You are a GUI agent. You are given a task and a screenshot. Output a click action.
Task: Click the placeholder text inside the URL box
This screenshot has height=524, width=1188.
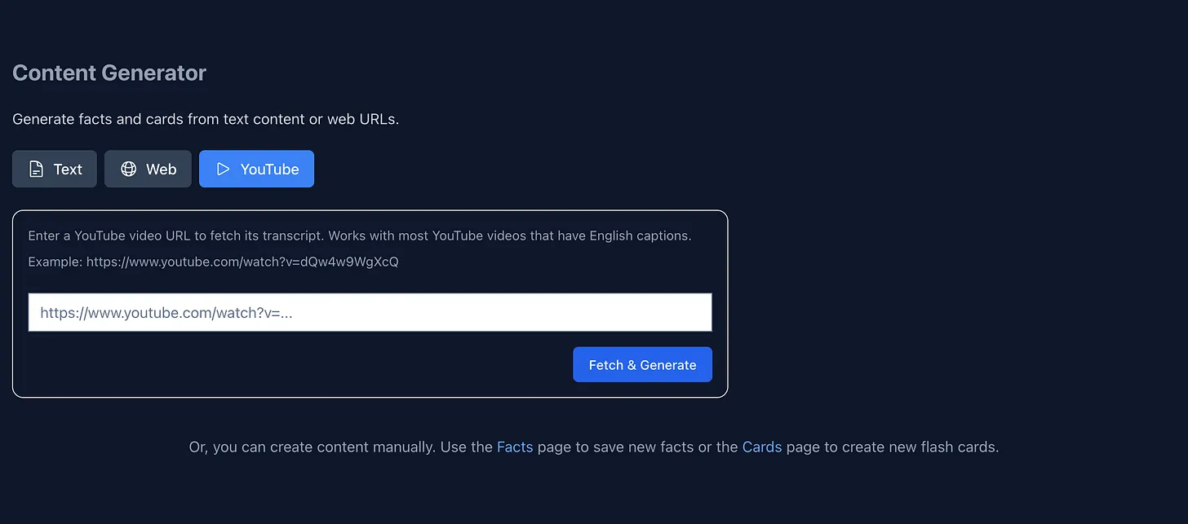166,312
